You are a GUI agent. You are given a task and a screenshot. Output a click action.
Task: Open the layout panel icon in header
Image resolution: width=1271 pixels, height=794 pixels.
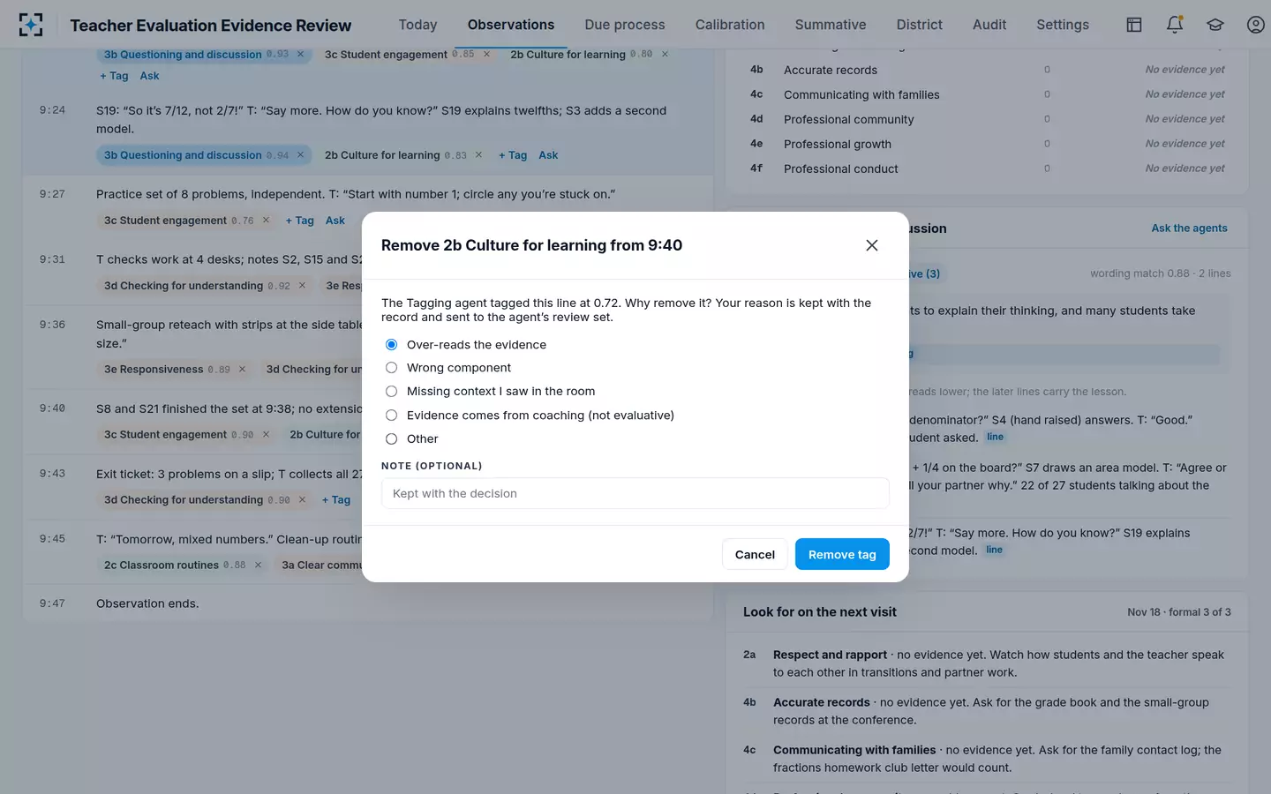(1134, 25)
